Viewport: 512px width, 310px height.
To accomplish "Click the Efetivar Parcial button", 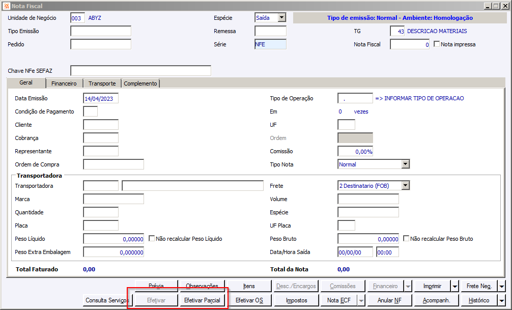I will 202,300.
